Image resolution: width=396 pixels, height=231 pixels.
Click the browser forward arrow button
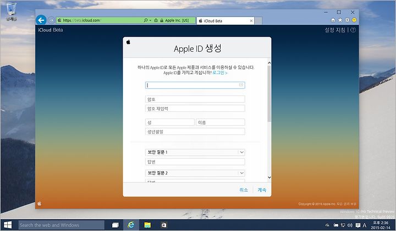point(51,20)
